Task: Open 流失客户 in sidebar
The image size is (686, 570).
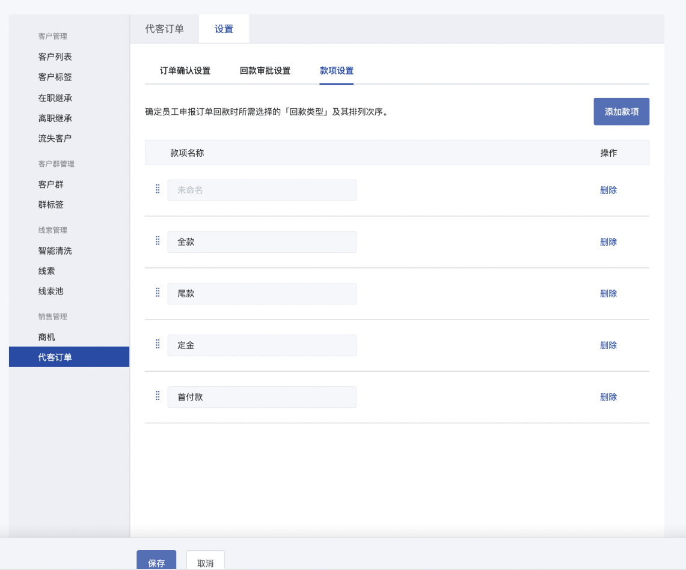Action: (55, 138)
